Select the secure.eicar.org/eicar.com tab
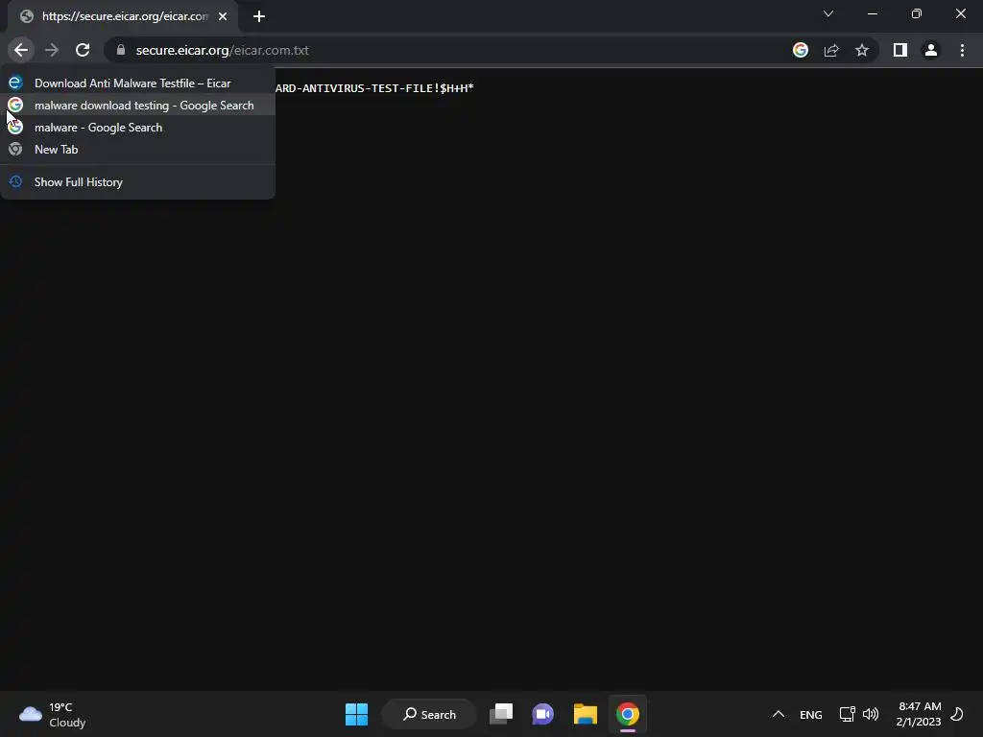Screen dimensions: 983x737 [x=123, y=16]
